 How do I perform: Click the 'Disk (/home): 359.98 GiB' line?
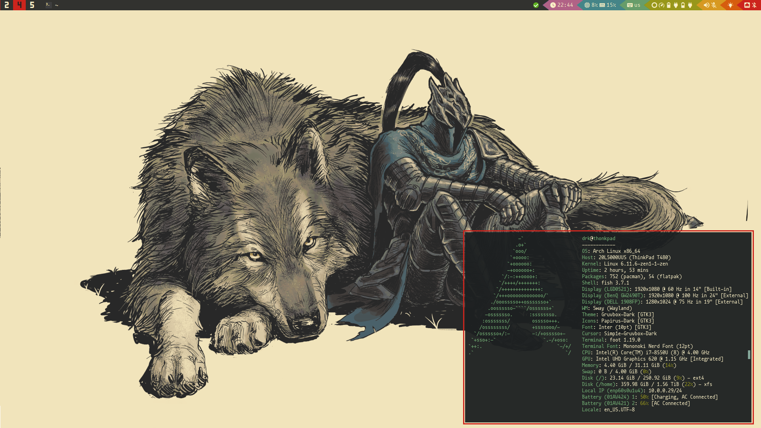[647, 384]
